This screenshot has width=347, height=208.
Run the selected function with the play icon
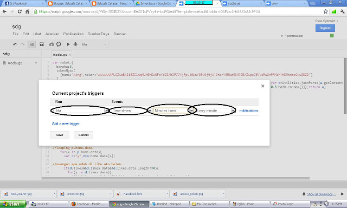pyautogui.click(x=68, y=44)
